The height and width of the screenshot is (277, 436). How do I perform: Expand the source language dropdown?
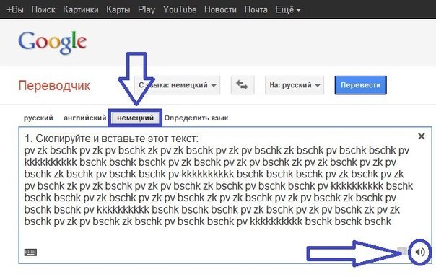[177, 85]
